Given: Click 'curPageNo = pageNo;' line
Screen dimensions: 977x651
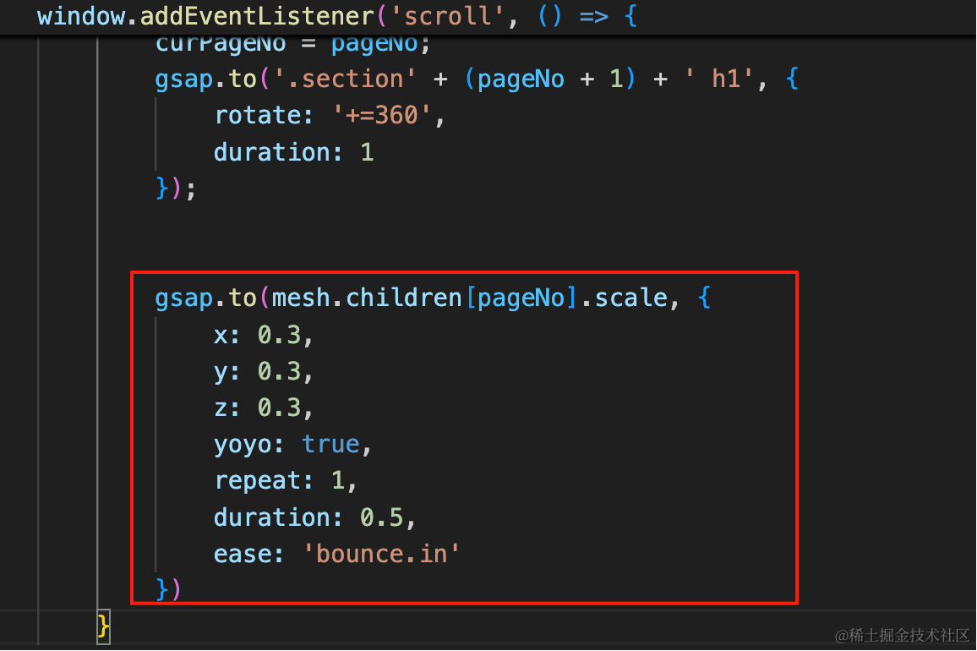Looking at the screenshot, I should tap(293, 44).
